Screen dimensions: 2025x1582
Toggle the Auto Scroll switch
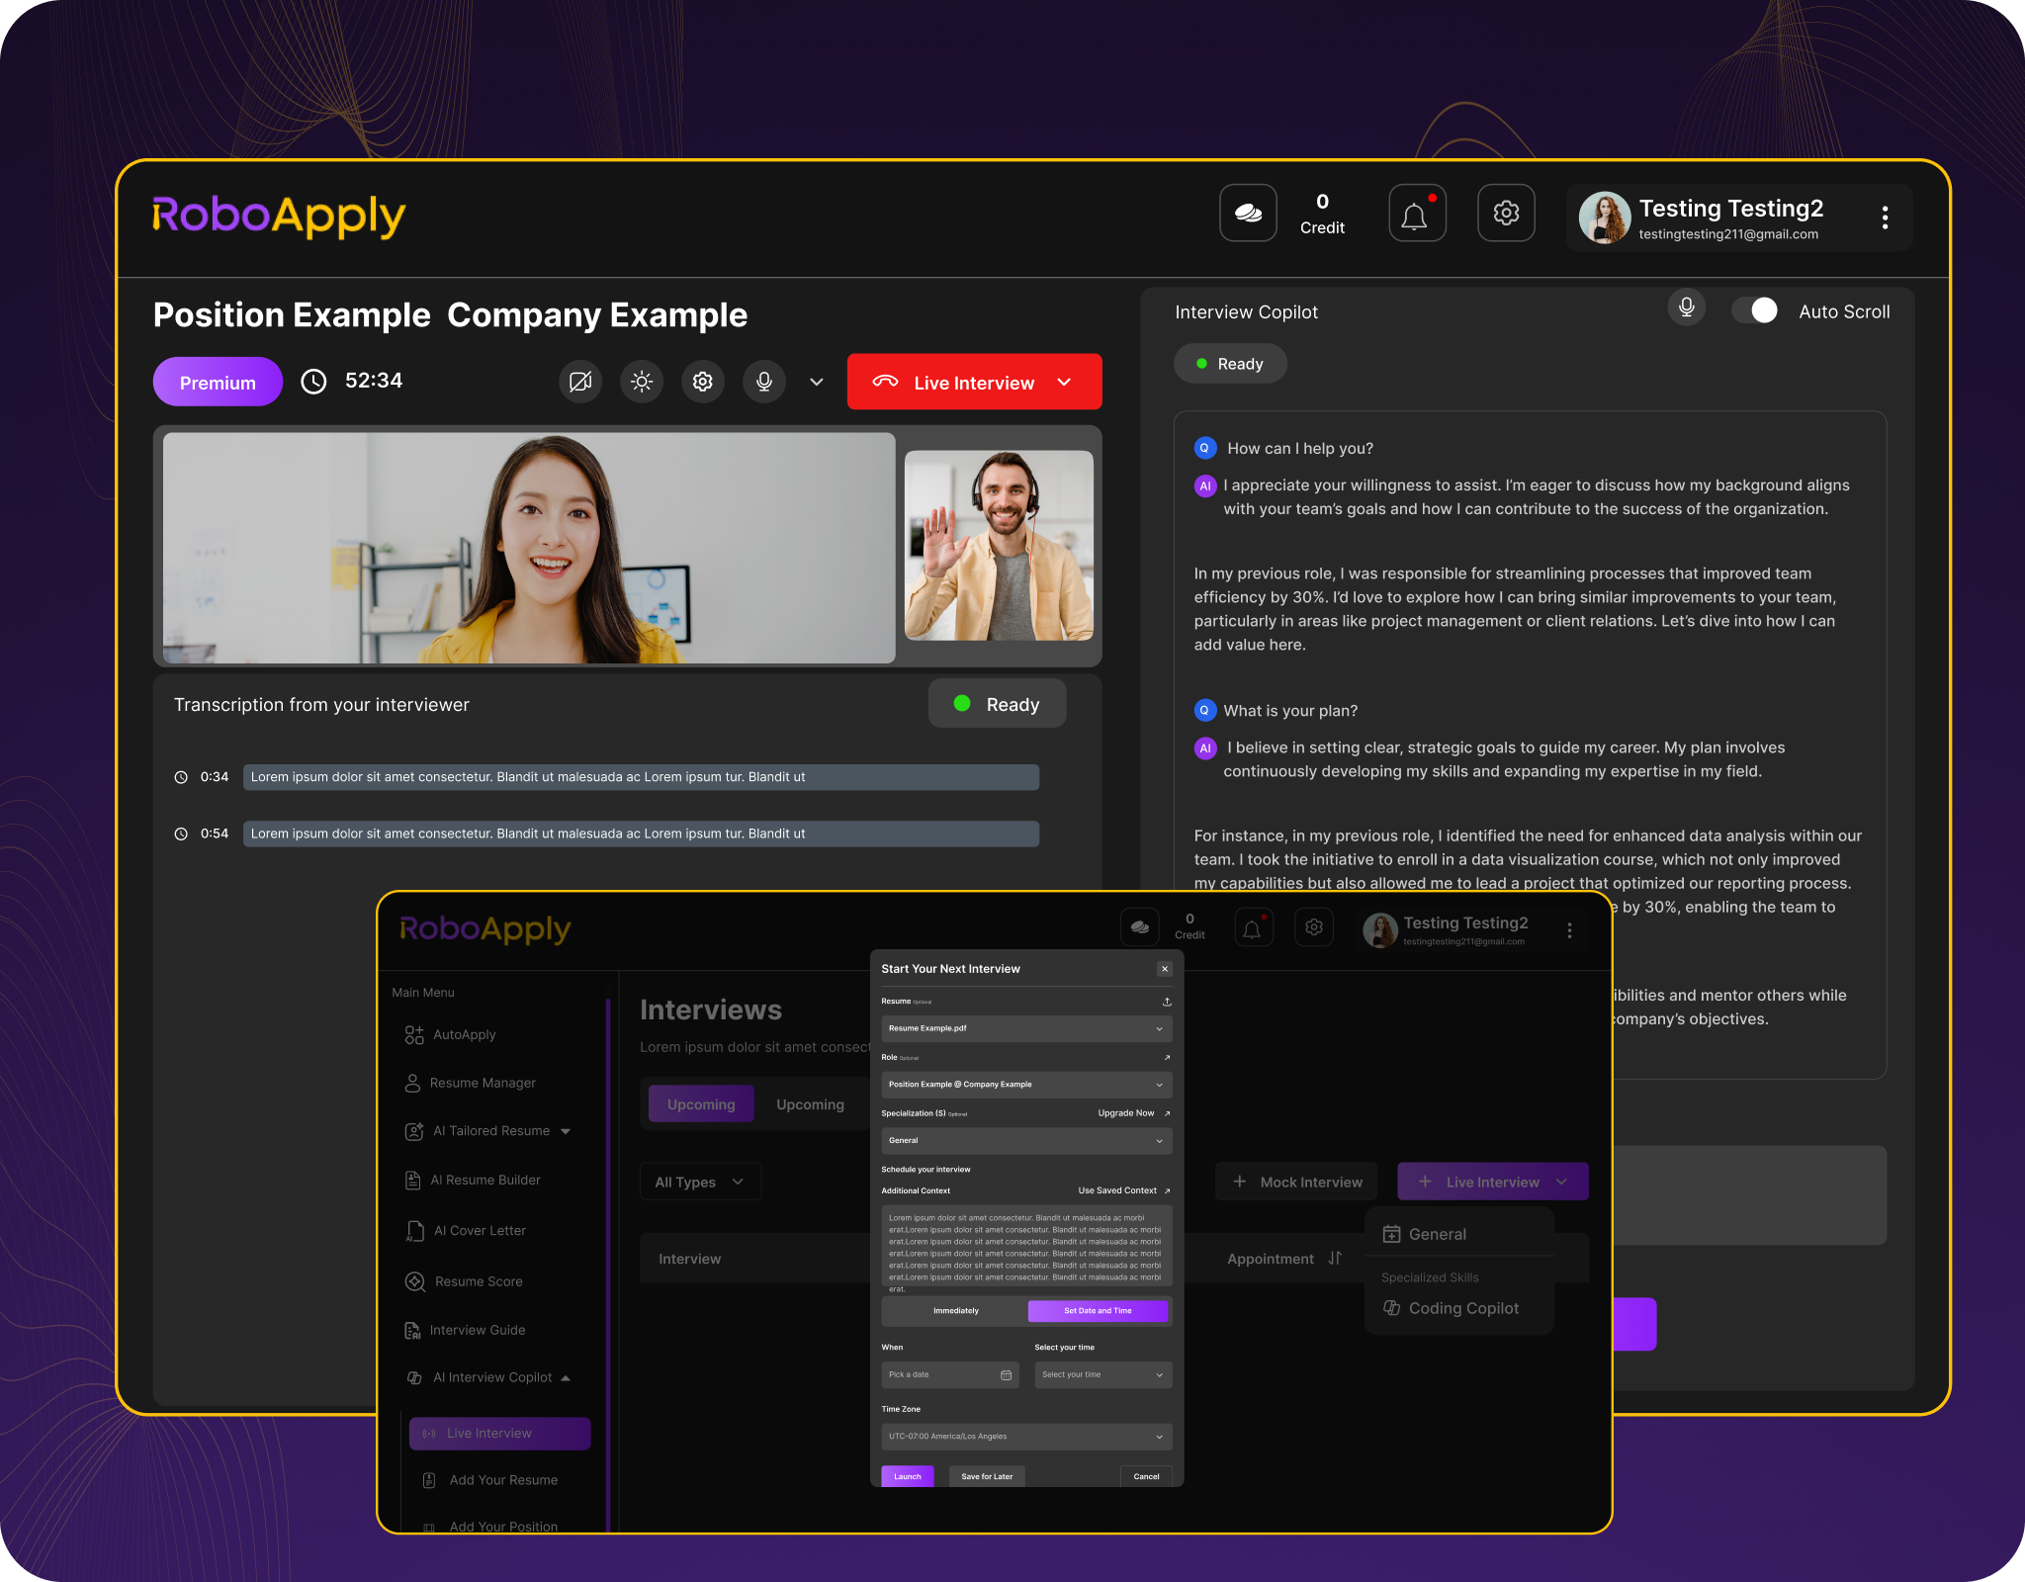[1755, 310]
